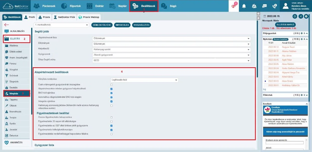Click ELLÁTÁSI NAPLÓ button

pos(285,24)
